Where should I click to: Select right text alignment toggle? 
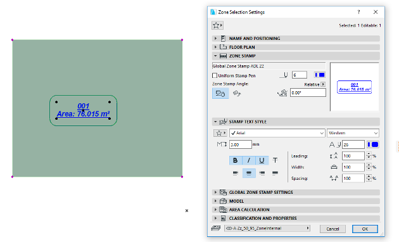pos(262,173)
